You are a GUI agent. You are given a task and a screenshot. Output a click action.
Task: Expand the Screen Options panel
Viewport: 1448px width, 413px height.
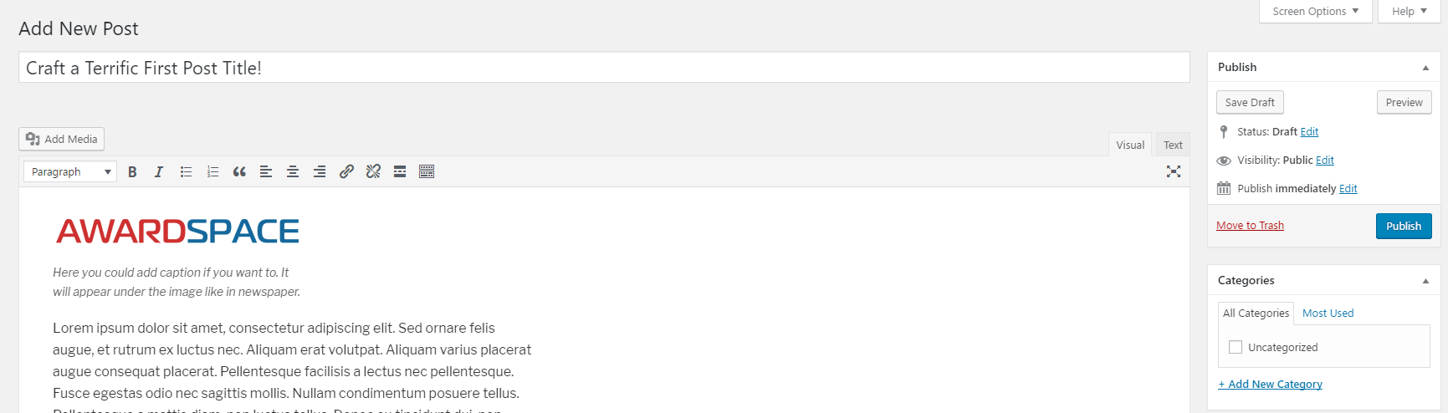[x=1315, y=11]
